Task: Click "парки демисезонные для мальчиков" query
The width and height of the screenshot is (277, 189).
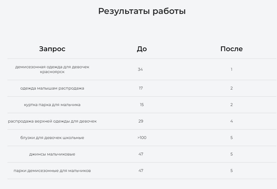Action: (52, 171)
